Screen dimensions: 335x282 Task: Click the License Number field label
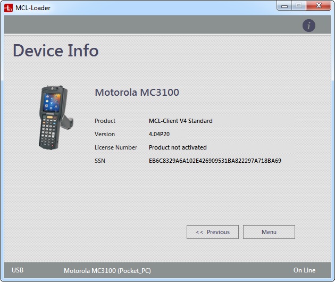116,147
